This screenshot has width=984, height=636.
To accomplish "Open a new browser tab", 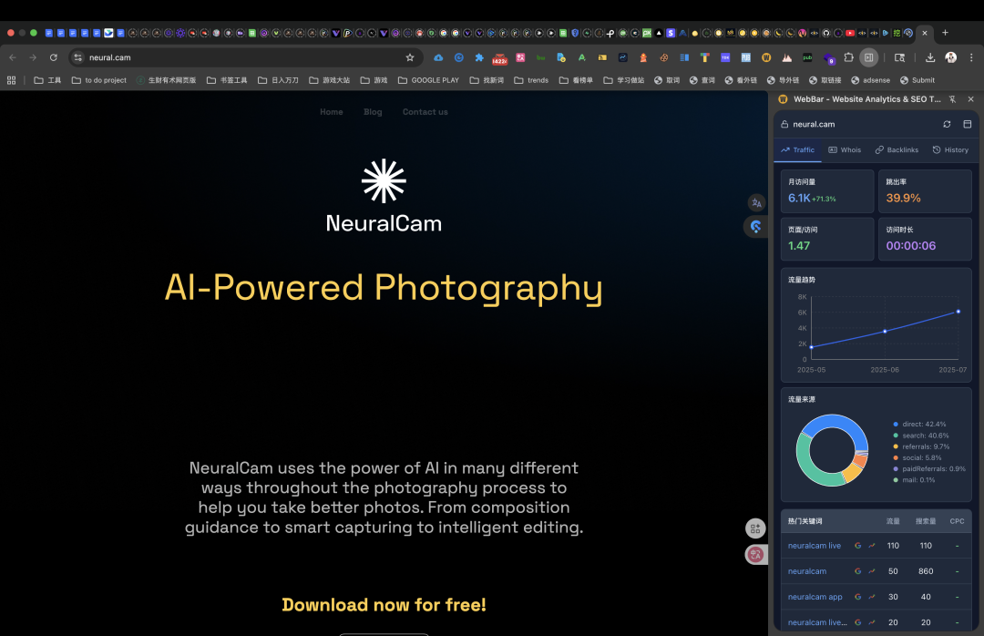I will [x=945, y=33].
